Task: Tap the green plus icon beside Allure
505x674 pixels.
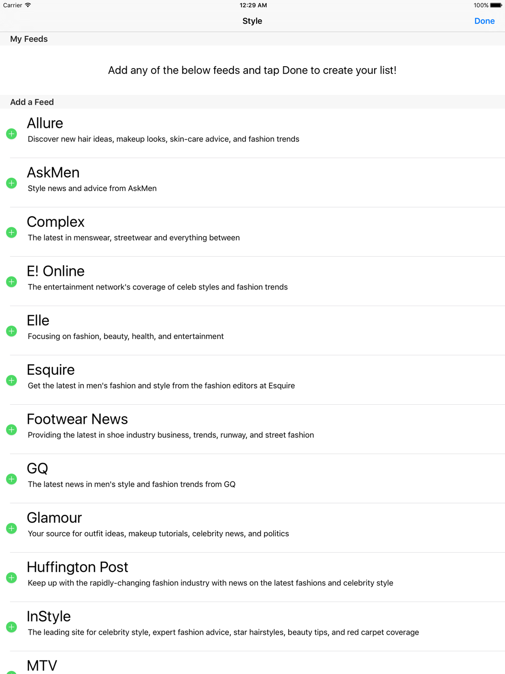Action: pyautogui.click(x=12, y=134)
